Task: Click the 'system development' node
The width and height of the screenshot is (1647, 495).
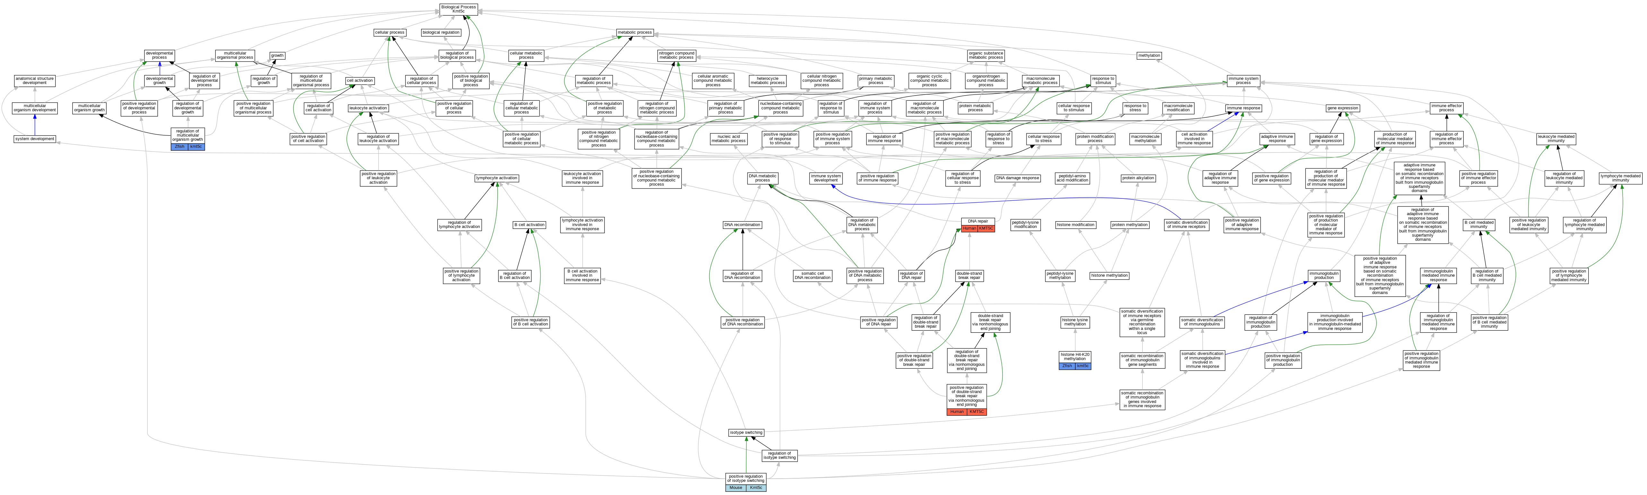Action: pos(35,138)
